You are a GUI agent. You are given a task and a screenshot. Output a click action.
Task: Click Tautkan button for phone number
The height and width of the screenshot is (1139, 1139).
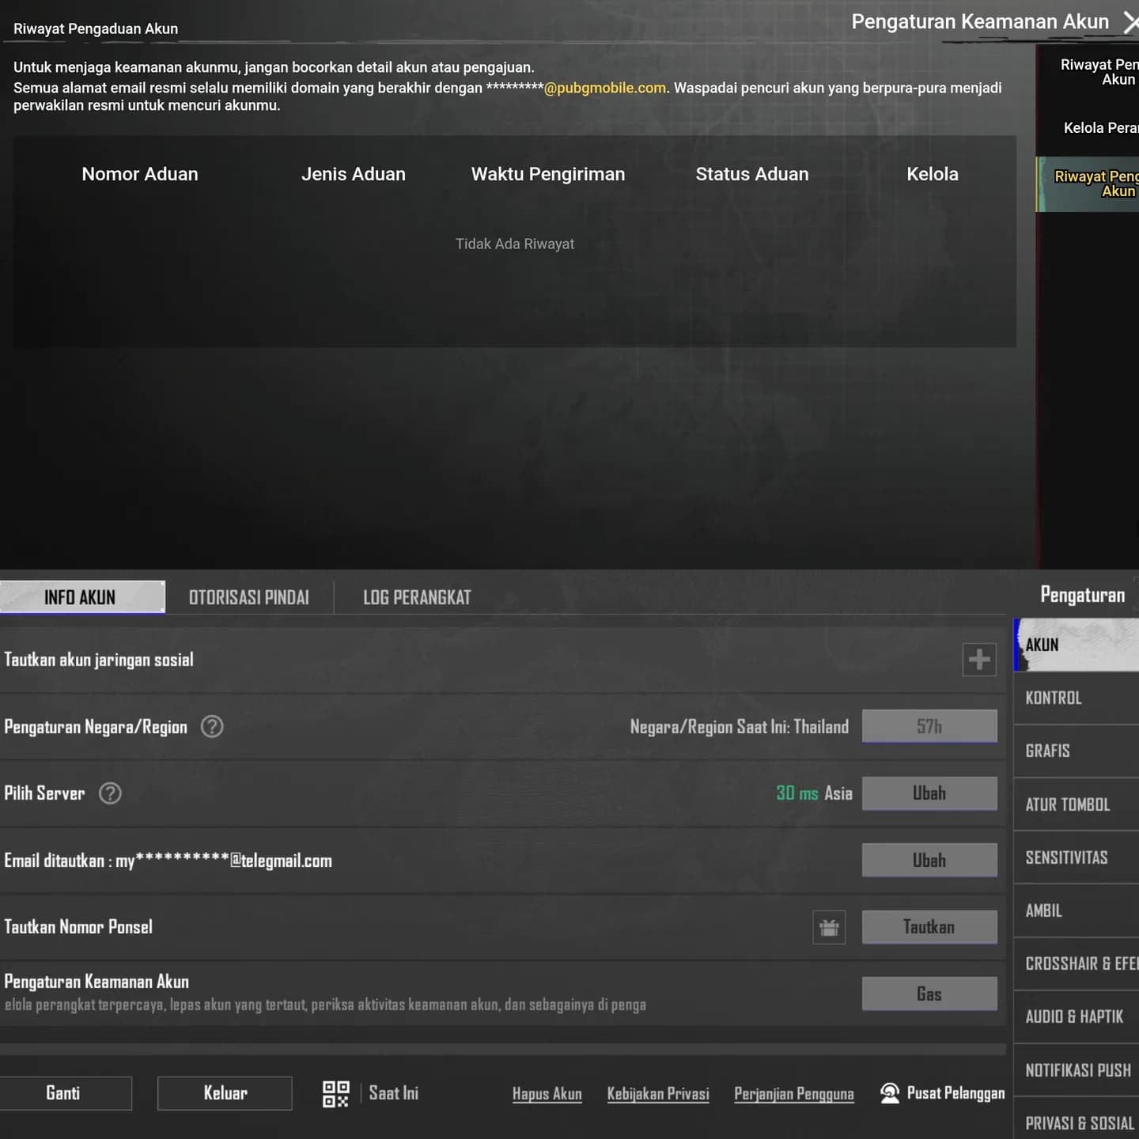(x=929, y=927)
